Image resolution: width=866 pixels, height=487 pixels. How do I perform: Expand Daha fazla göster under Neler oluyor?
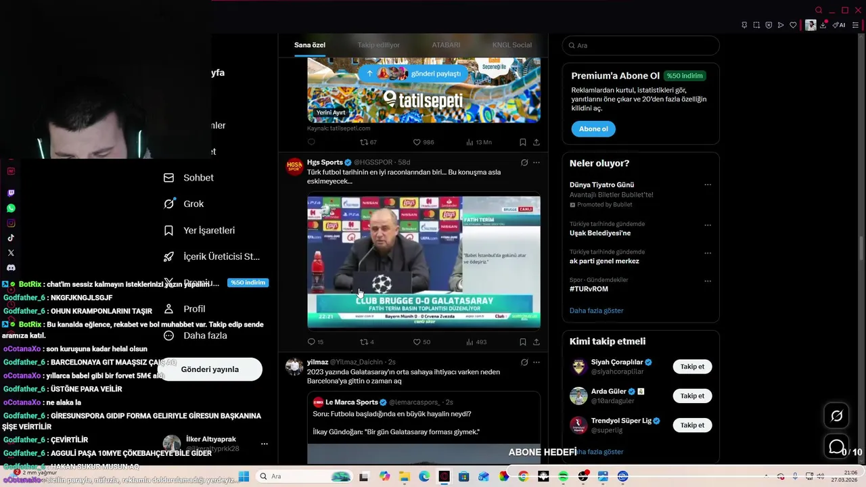coord(596,310)
